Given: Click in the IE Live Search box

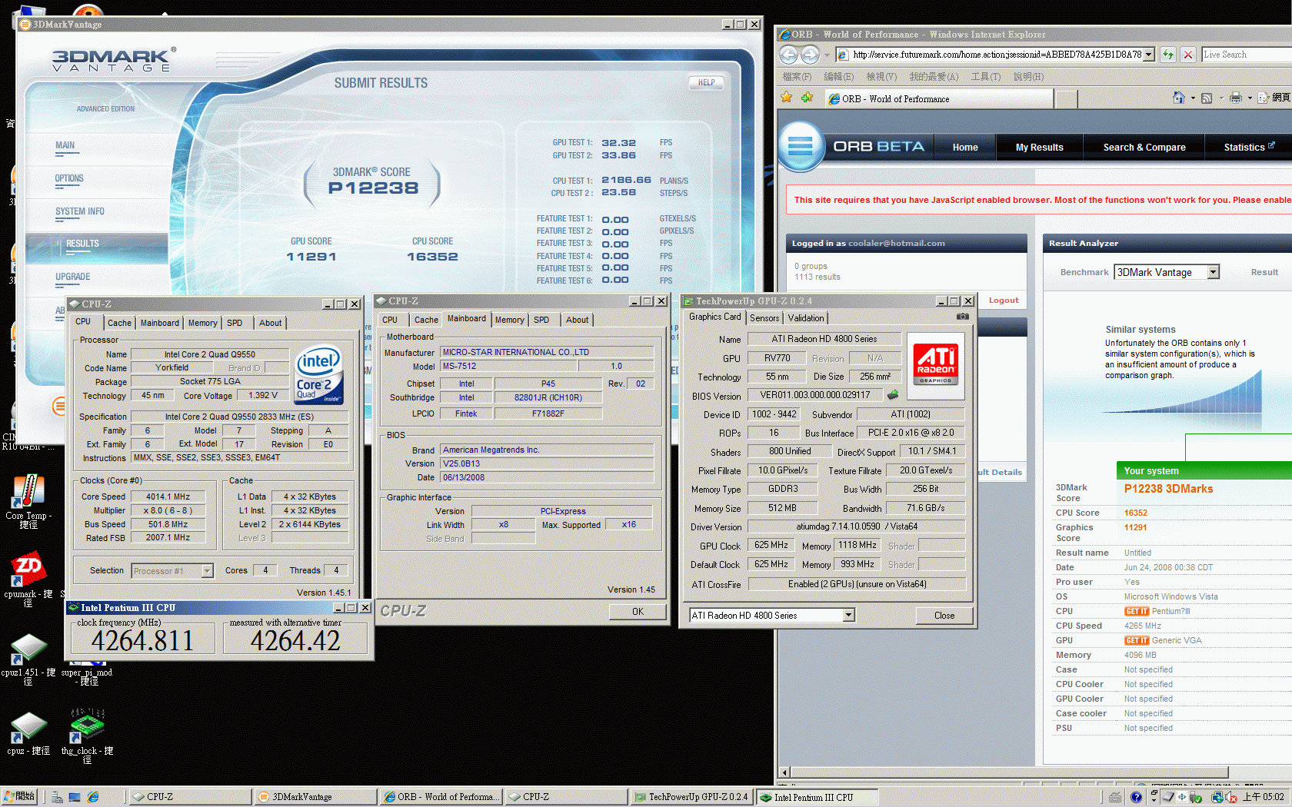Looking at the screenshot, I should pyautogui.click(x=1246, y=55).
